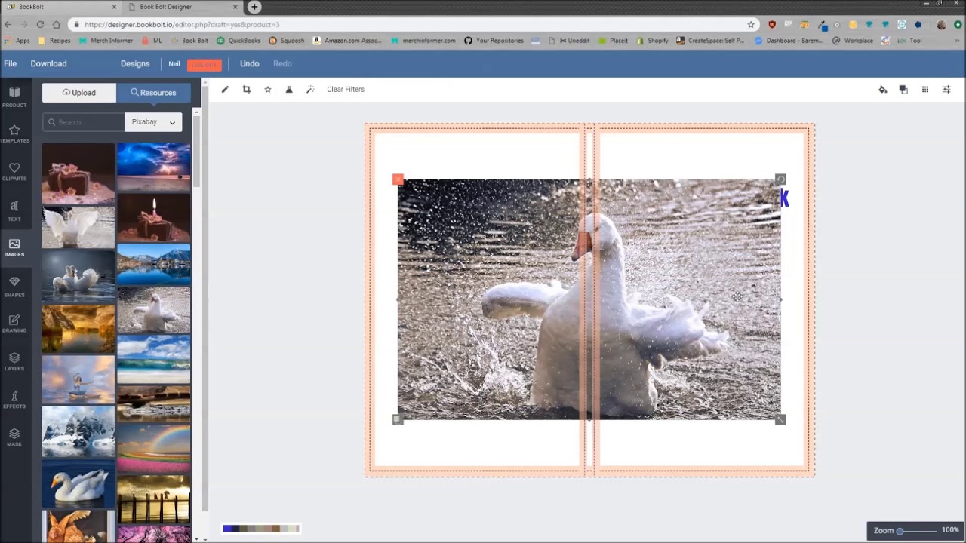Screen dimensions: 966x543
Task: Click the arrange layers icon at top right
Action: click(x=903, y=90)
